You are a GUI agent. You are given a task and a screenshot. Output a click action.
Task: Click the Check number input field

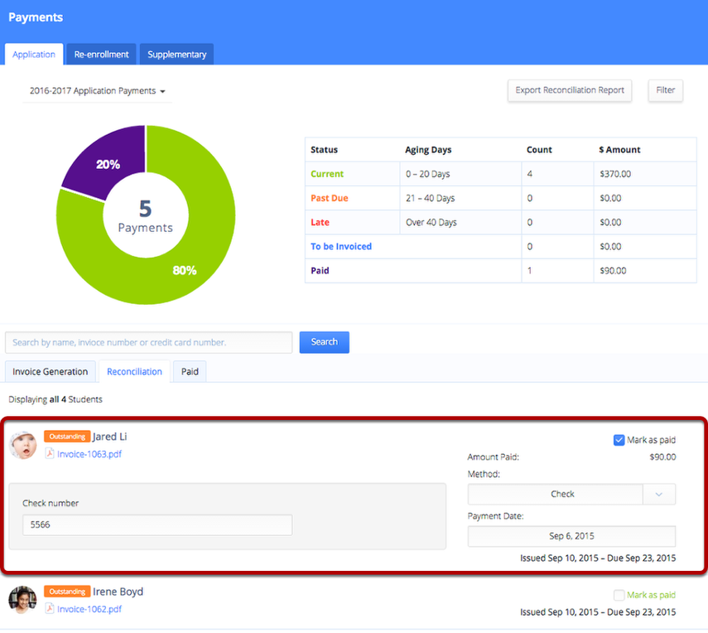tap(157, 525)
